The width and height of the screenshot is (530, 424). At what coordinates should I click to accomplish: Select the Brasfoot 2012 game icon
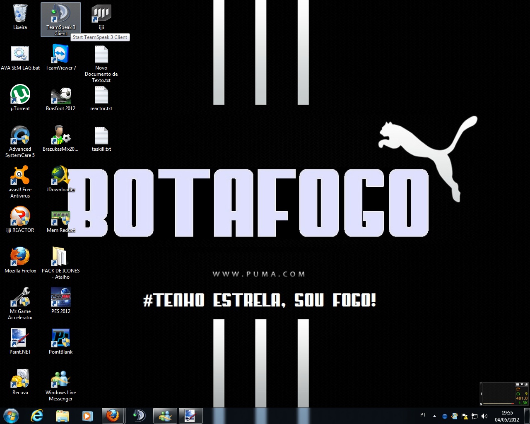tap(60, 95)
